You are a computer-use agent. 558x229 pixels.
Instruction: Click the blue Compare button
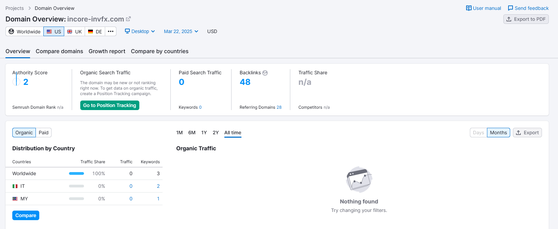26,215
